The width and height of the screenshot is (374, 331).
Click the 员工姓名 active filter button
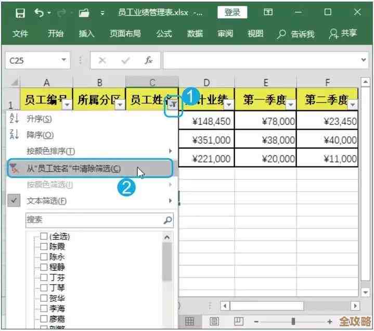click(173, 104)
